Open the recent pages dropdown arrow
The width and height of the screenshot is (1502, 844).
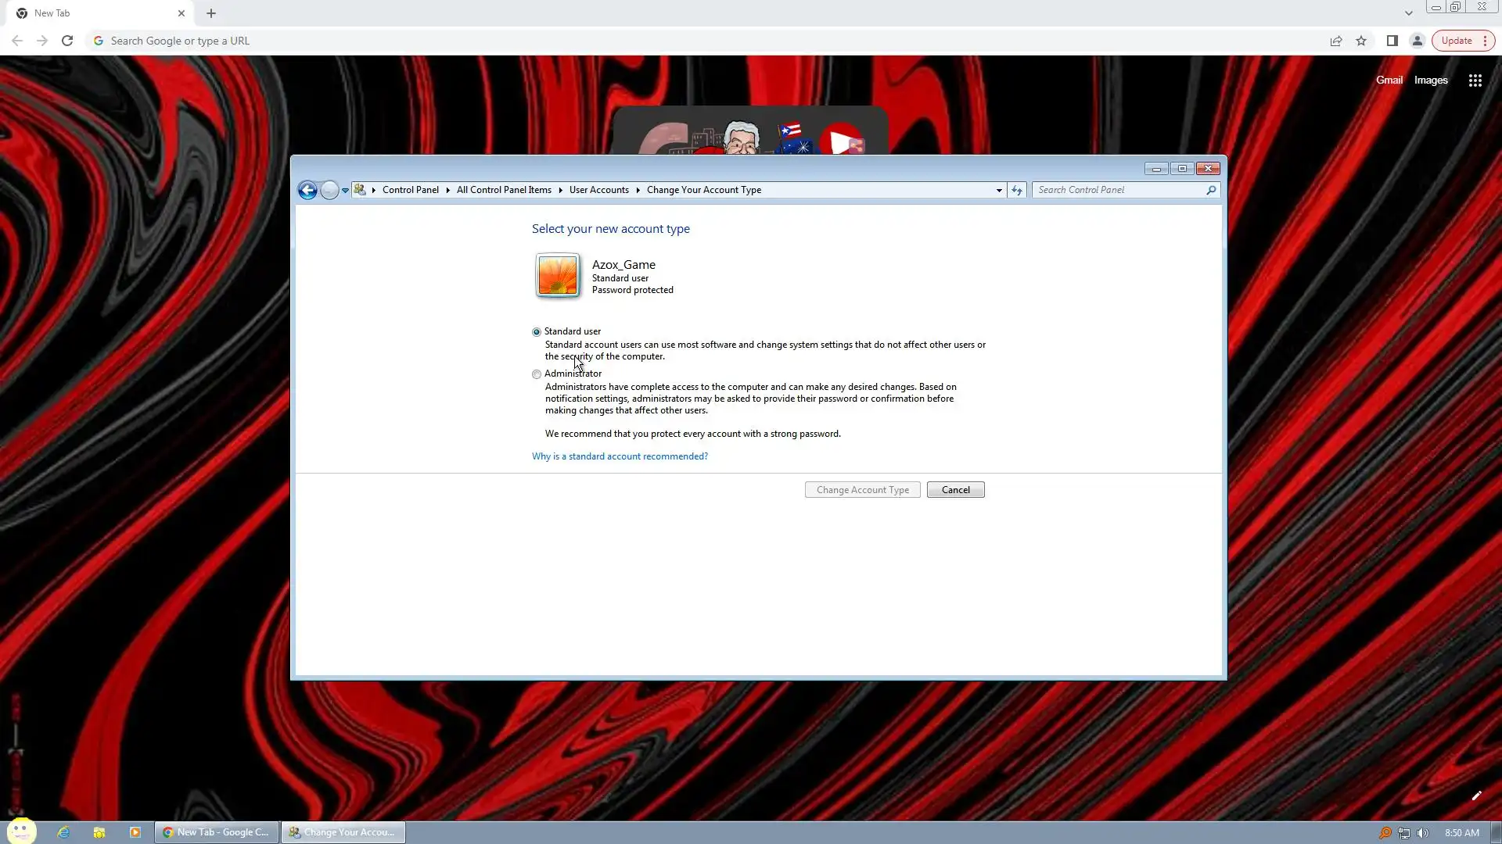345,190
